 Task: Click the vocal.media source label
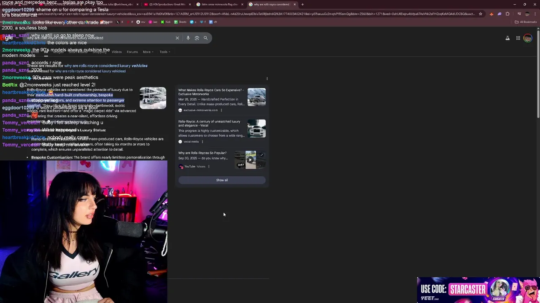tap(191, 142)
